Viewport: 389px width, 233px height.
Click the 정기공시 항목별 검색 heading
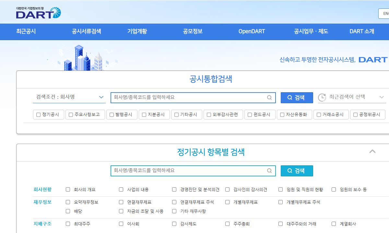211,152
